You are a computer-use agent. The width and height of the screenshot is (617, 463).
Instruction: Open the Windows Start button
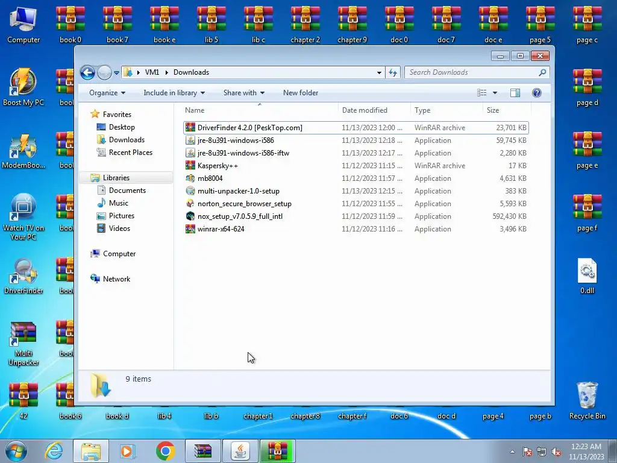[x=16, y=451]
